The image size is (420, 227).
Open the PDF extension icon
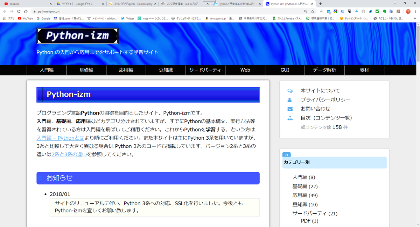(398, 11)
